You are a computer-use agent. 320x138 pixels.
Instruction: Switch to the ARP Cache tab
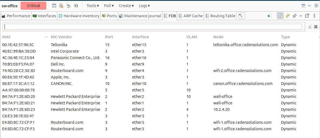pyautogui.click(x=191, y=16)
